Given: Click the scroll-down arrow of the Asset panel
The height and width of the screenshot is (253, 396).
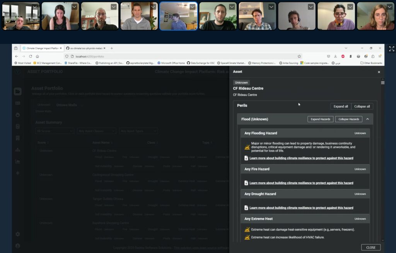Looking at the screenshot, I should click(x=382, y=240).
